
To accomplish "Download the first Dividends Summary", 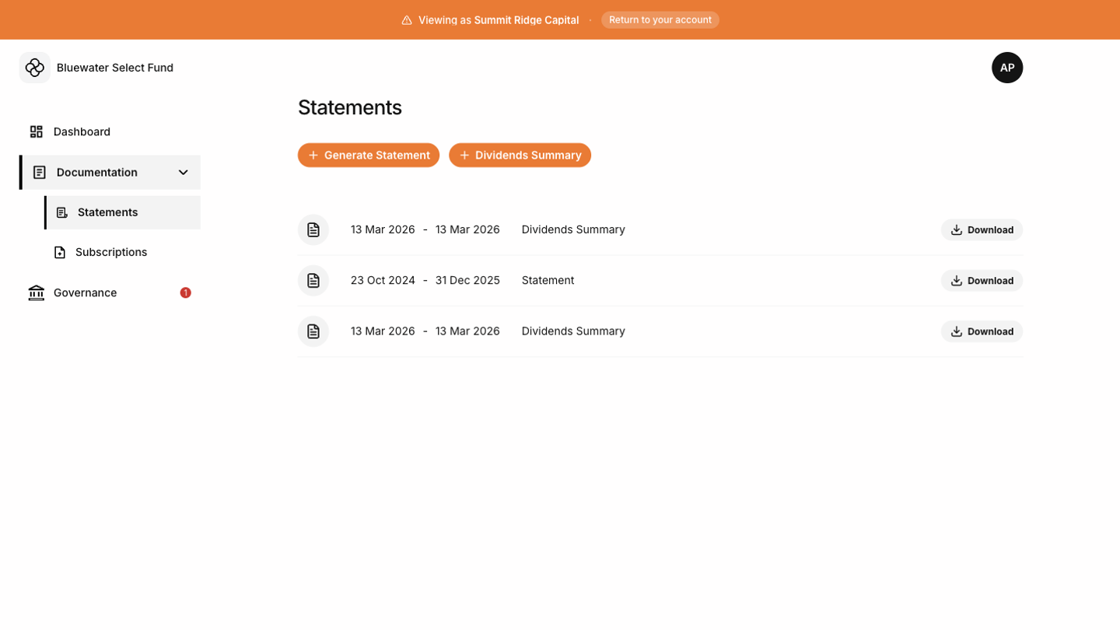I will (x=982, y=230).
